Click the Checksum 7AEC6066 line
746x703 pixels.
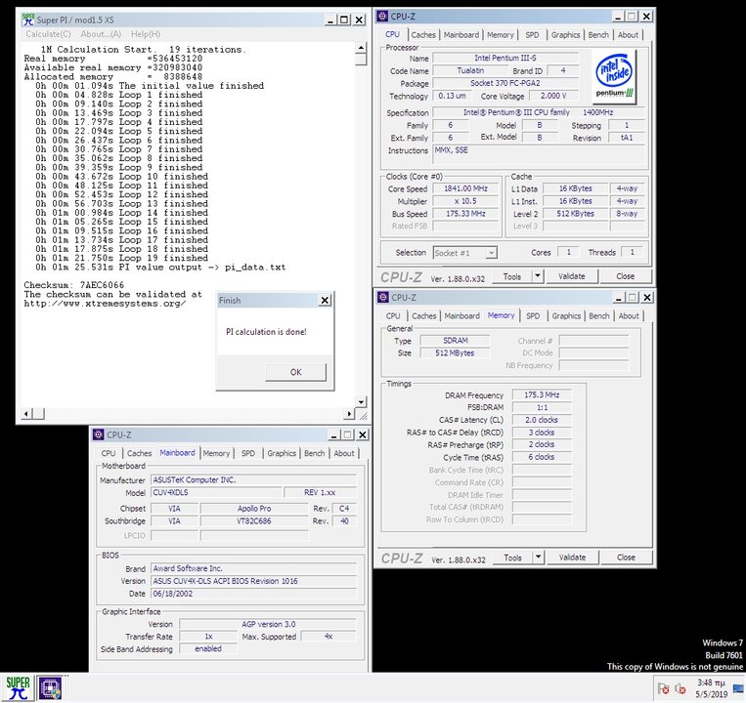click(x=73, y=285)
